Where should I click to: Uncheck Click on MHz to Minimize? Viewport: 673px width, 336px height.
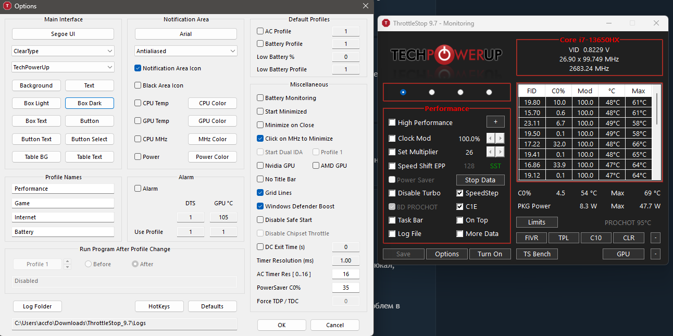click(x=260, y=139)
